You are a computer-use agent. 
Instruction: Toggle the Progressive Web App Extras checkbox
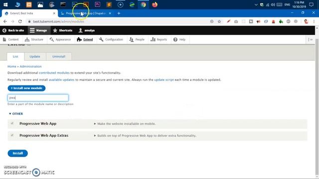[x=12, y=135]
